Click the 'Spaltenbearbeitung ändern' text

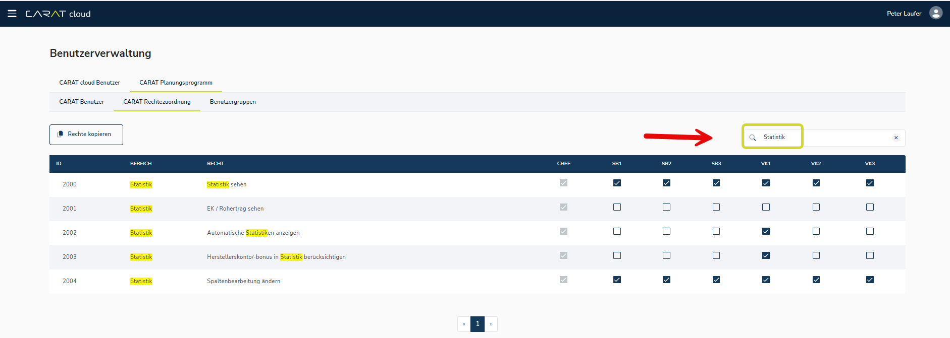point(244,281)
